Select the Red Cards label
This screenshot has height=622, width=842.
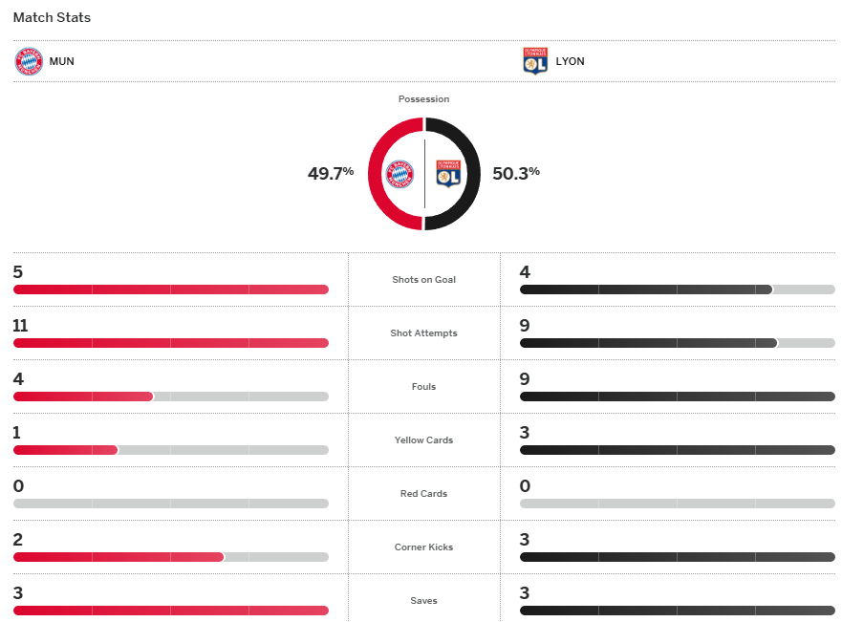tap(423, 494)
